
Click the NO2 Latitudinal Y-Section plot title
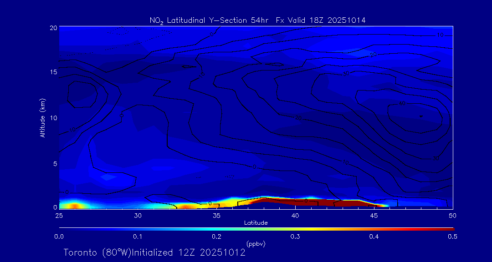[257, 20]
